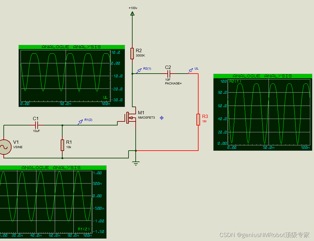
Task: Select the UL voltage probe
Action: (190, 71)
